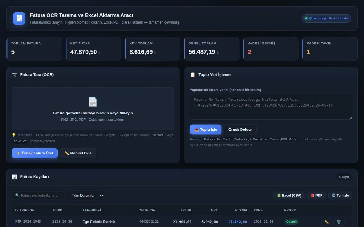This screenshot has height=227, width=364.
Task: Click the Vadesi Yakın stat card
Action: click(x=330, y=49)
